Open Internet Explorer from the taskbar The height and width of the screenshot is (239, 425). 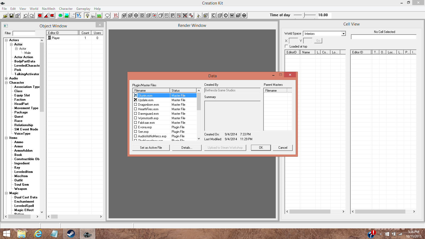[x=38, y=234]
